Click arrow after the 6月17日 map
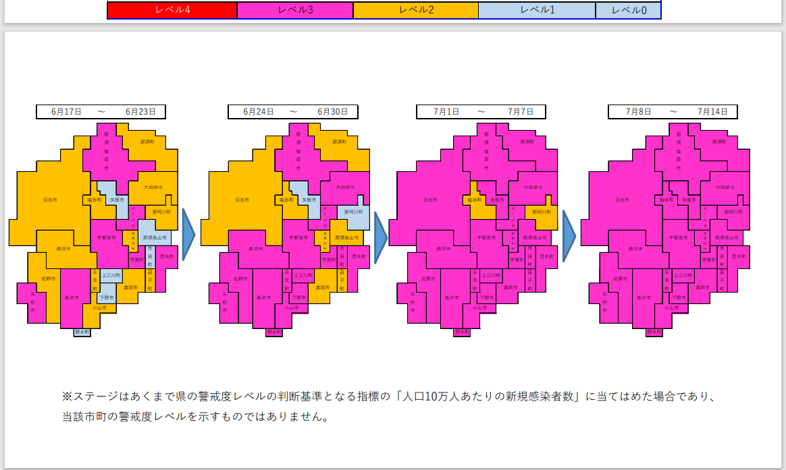 (x=188, y=235)
